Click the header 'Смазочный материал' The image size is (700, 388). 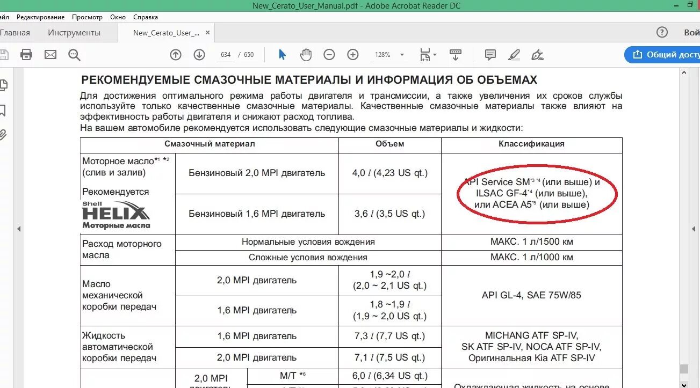click(x=210, y=144)
